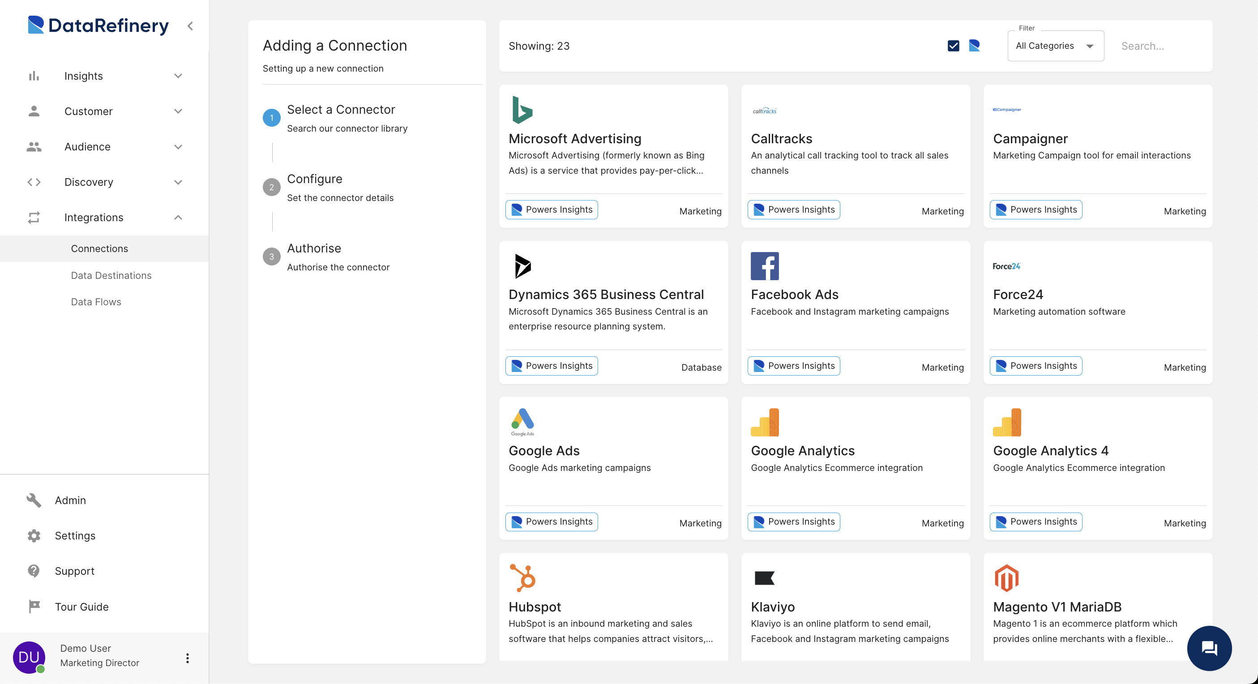The width and height of the screenshot is (1258, 684).
Task: Open Support in the sidebar
Action: pyautogui.click(x=74, y=571)
